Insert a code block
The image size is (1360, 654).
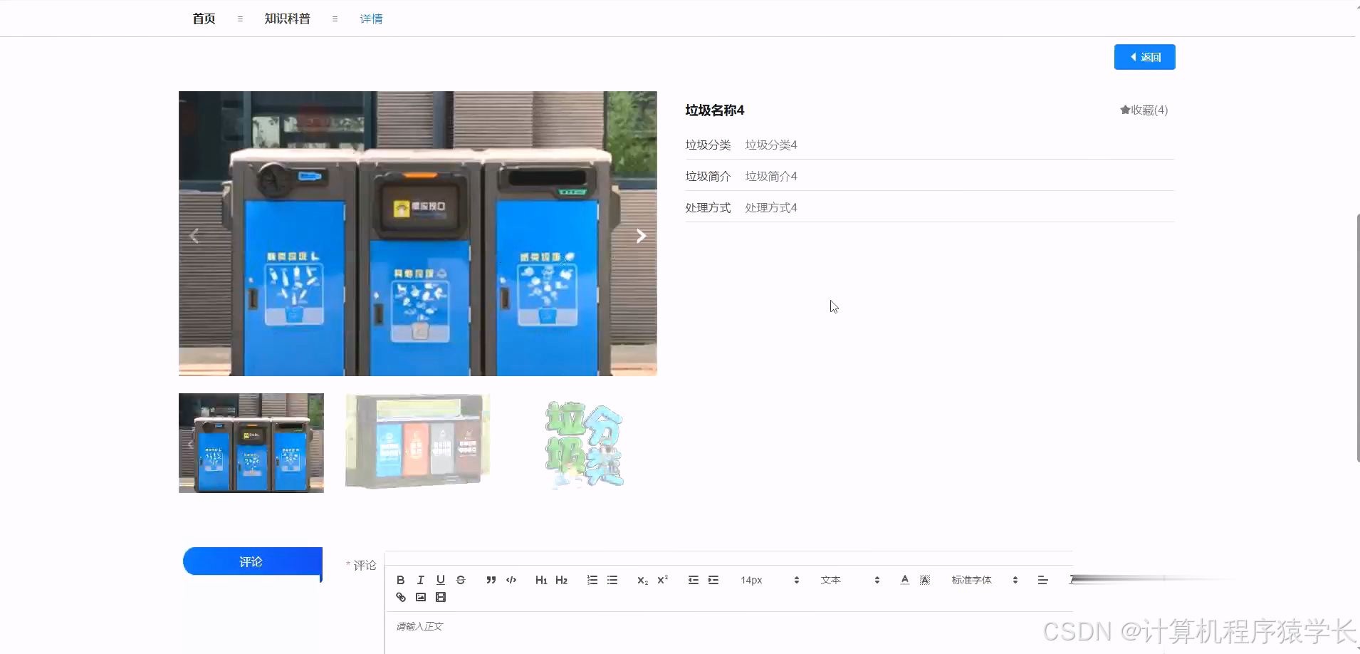511,579
